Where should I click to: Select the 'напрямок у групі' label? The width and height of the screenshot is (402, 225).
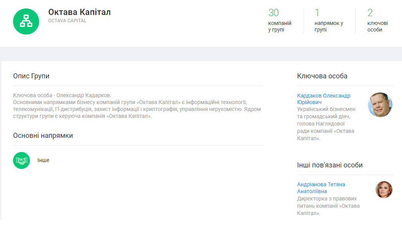tap(329, 26)
